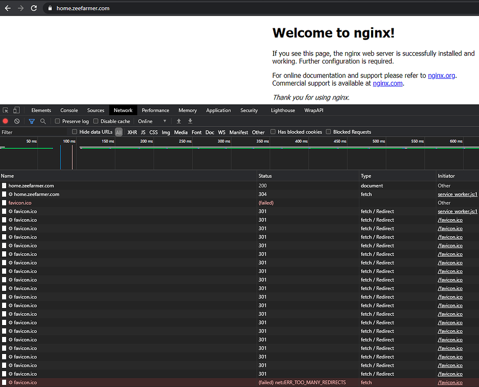The image size is (479, 387).
Task: Open the Lighthouse tab
Action: tap(283, 110)
